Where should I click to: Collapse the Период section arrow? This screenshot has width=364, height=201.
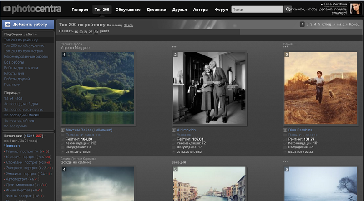19,92
